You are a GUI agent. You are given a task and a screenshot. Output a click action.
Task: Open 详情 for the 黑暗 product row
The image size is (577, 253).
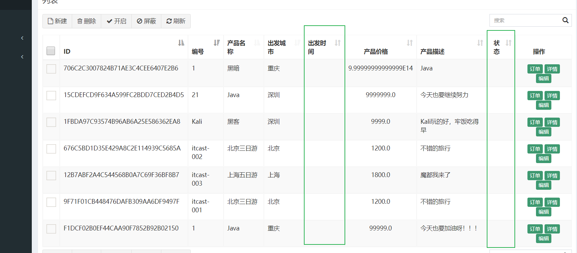(x=552, y=69)
